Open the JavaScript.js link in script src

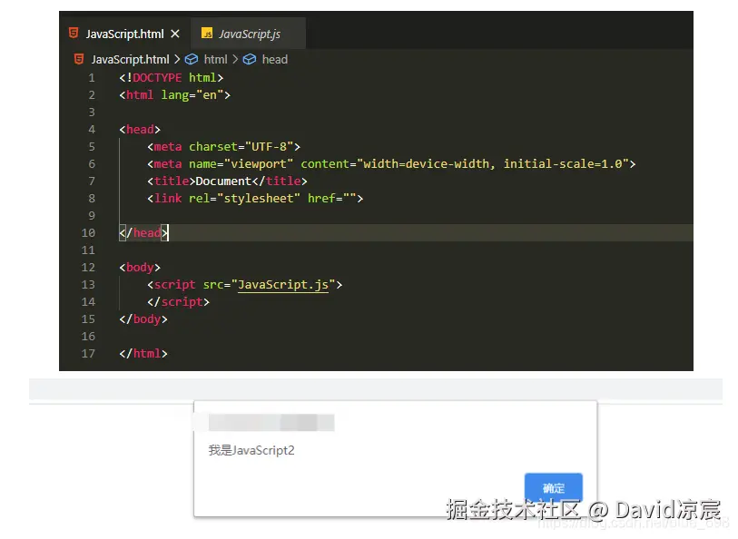pos(283,285)
